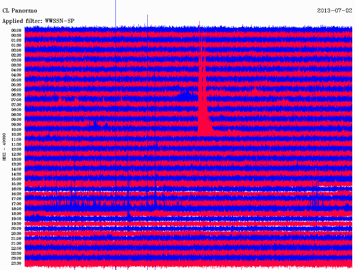
Task: Click the 01:00 time label
Action: pos(16,40)
